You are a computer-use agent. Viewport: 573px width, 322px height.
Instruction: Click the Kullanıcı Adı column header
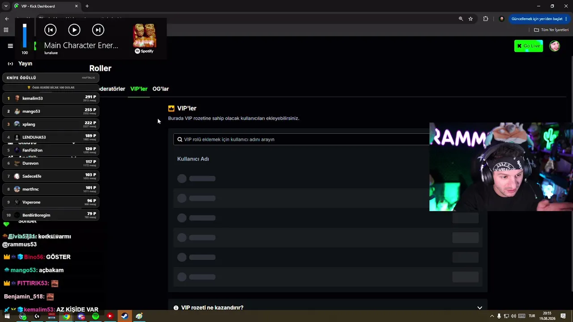click(x=193, y=159)
